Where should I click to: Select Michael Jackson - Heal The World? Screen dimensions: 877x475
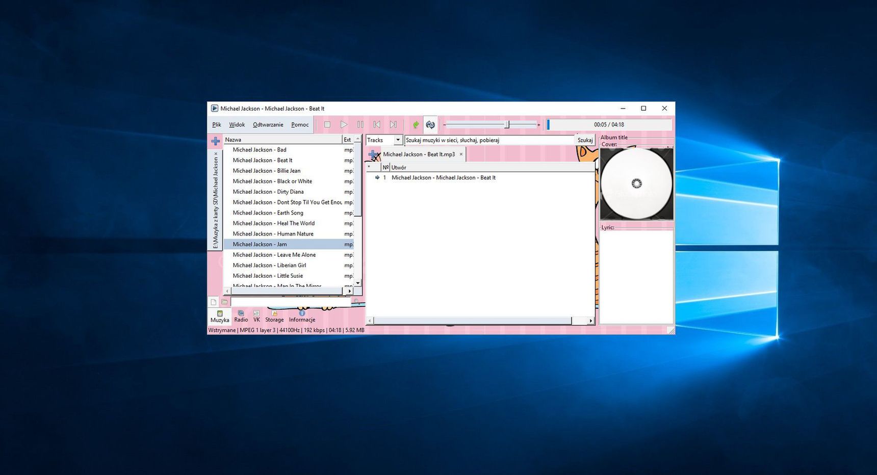(x=289, y=223)
